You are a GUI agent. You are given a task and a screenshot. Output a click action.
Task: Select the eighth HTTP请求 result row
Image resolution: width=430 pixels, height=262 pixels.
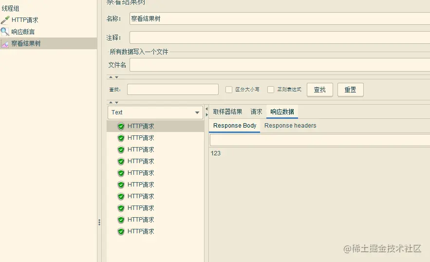click(155, 208)
